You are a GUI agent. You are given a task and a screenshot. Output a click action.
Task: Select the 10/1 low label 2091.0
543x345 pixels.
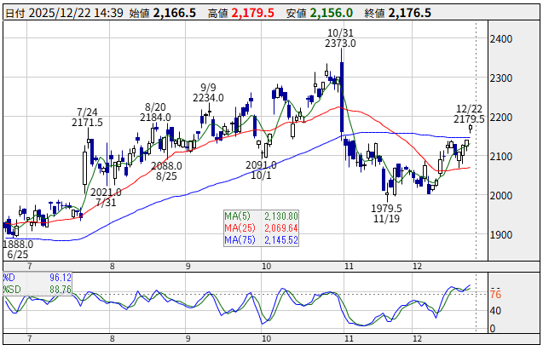[261, 165]
